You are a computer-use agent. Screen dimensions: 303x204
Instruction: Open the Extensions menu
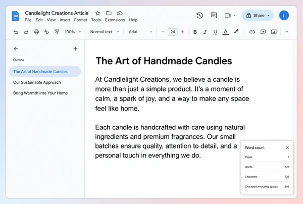click(115, 20)
